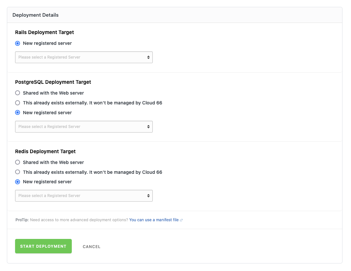Open Rails Registered Server dropdown
351x271 pixels.
[x=84, y=57]
